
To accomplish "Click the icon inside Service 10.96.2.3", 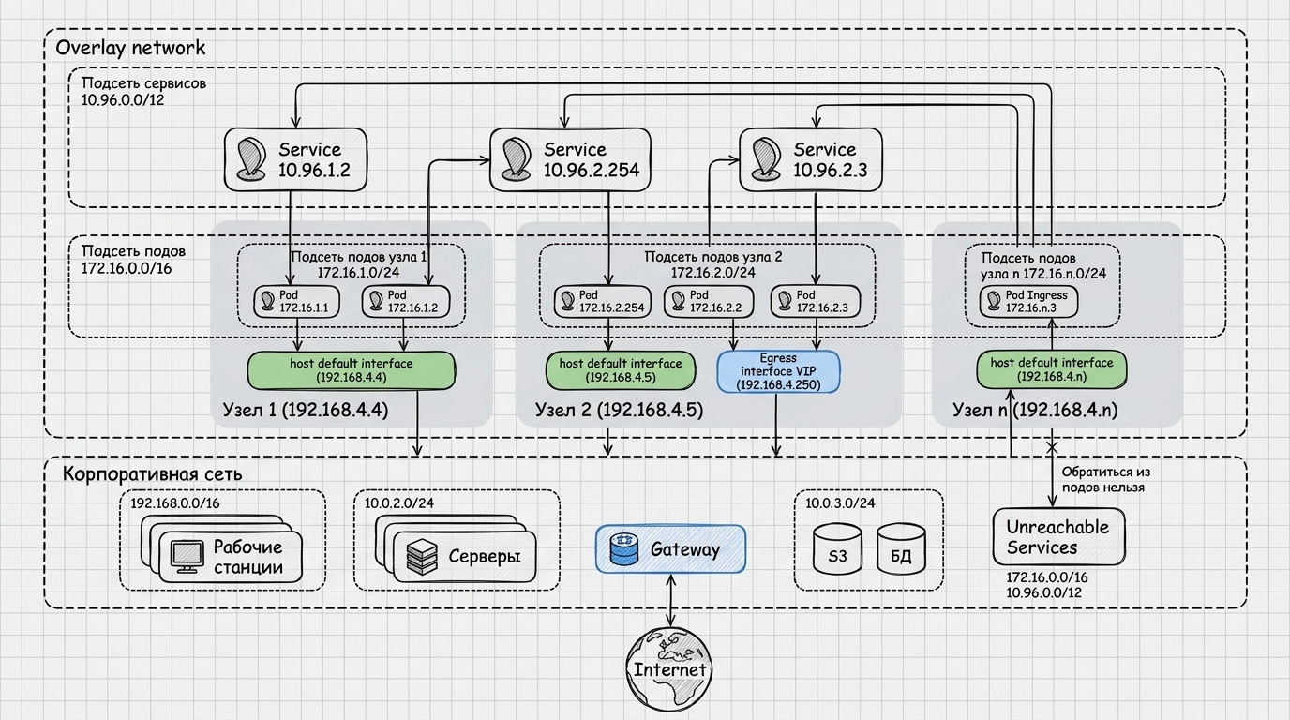I will (x=766, y=158).
